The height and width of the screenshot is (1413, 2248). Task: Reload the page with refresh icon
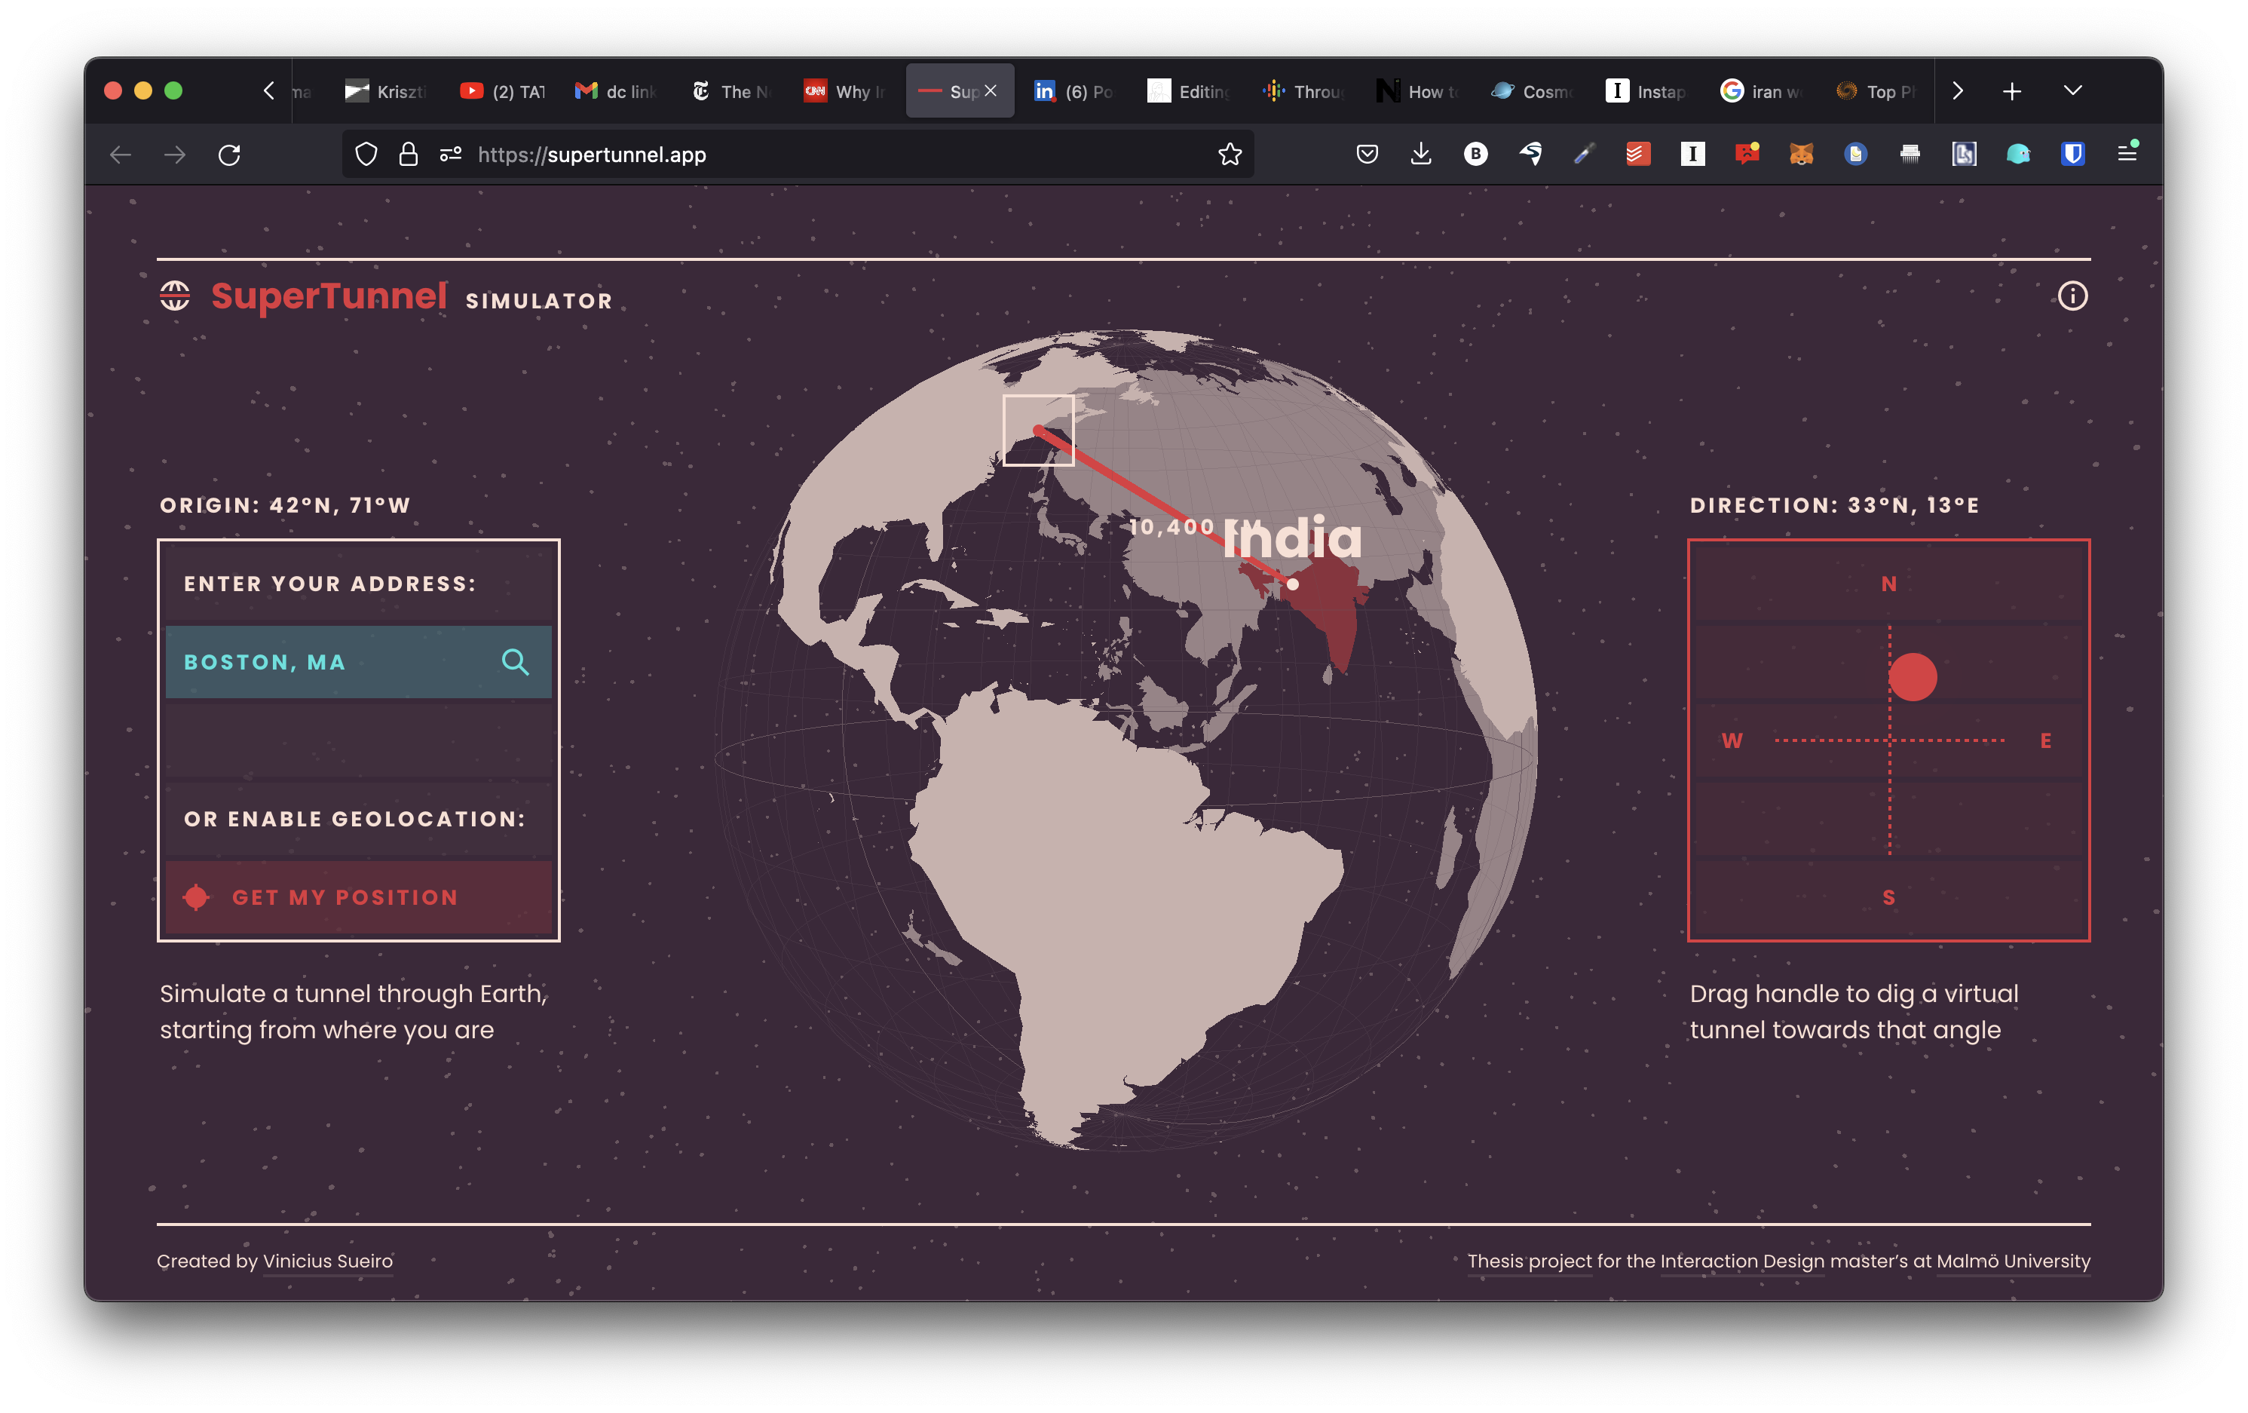pyautogui.click(x=230, y=154)
